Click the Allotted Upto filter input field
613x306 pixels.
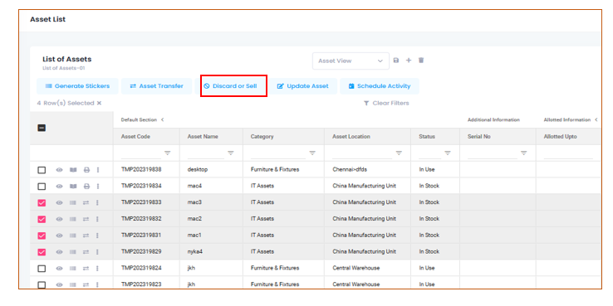pyautogui.click(x=568, y=153)
